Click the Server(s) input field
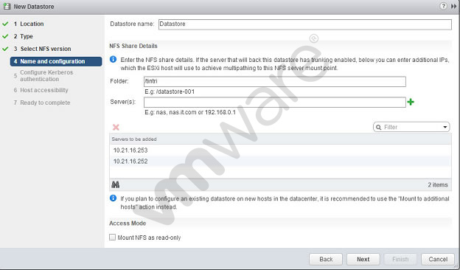Viewport: 460px width, 270px height. pyautogui.click(x=275, y=102)
